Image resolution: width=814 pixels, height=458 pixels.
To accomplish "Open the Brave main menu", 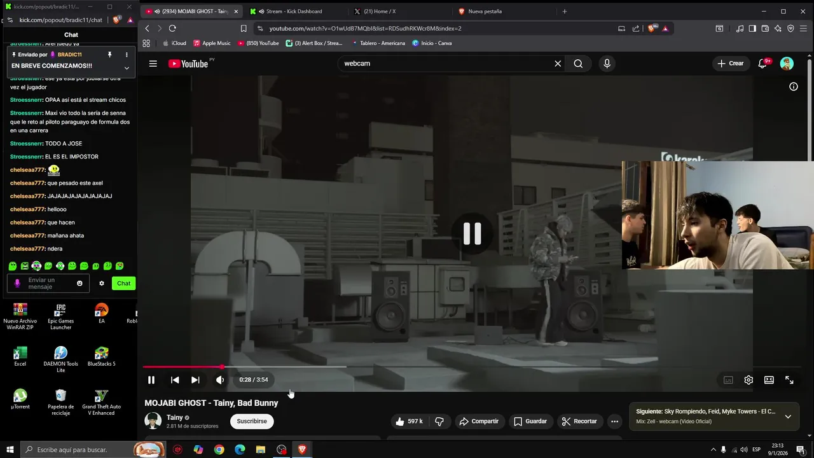I will pos(803,29).
